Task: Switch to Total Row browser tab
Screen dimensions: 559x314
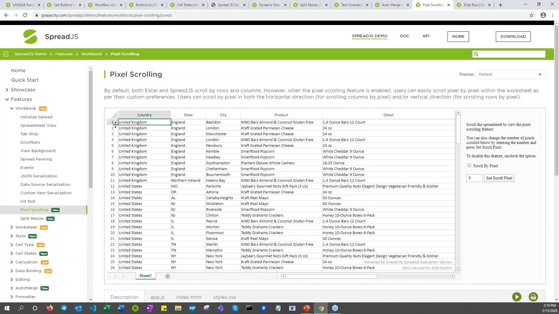Action: click(474, 5)
